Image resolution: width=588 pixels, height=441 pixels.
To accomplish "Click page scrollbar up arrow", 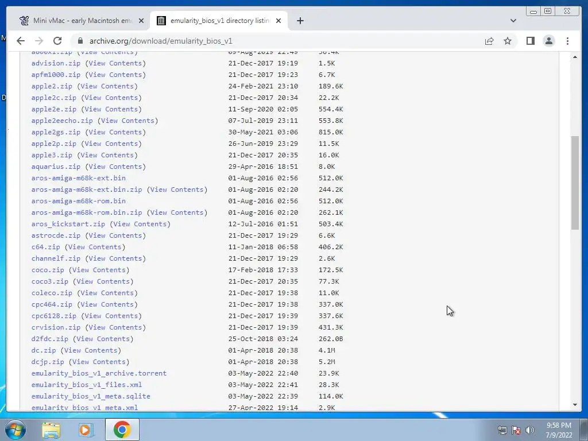I will tap(575, 57).
